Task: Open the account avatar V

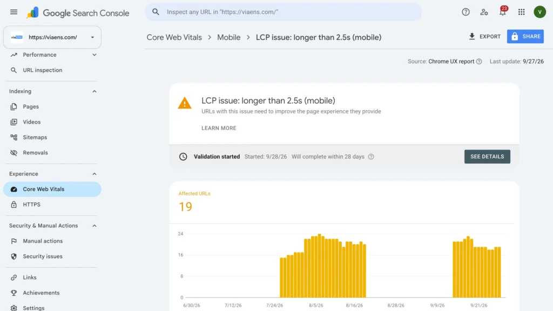Action: (539, 12)
